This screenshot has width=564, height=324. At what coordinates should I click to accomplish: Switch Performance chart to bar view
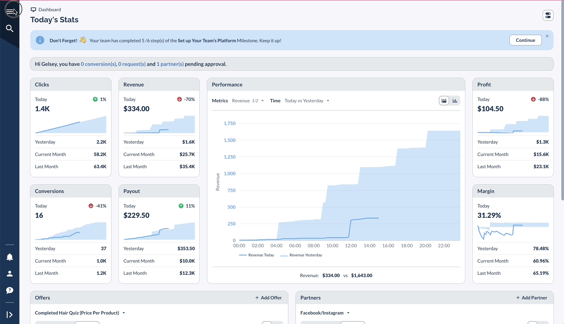pyautogui.click(x=454, y=101)
